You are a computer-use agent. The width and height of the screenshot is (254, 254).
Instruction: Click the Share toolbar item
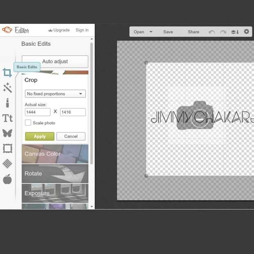click(x=193, y=32)
